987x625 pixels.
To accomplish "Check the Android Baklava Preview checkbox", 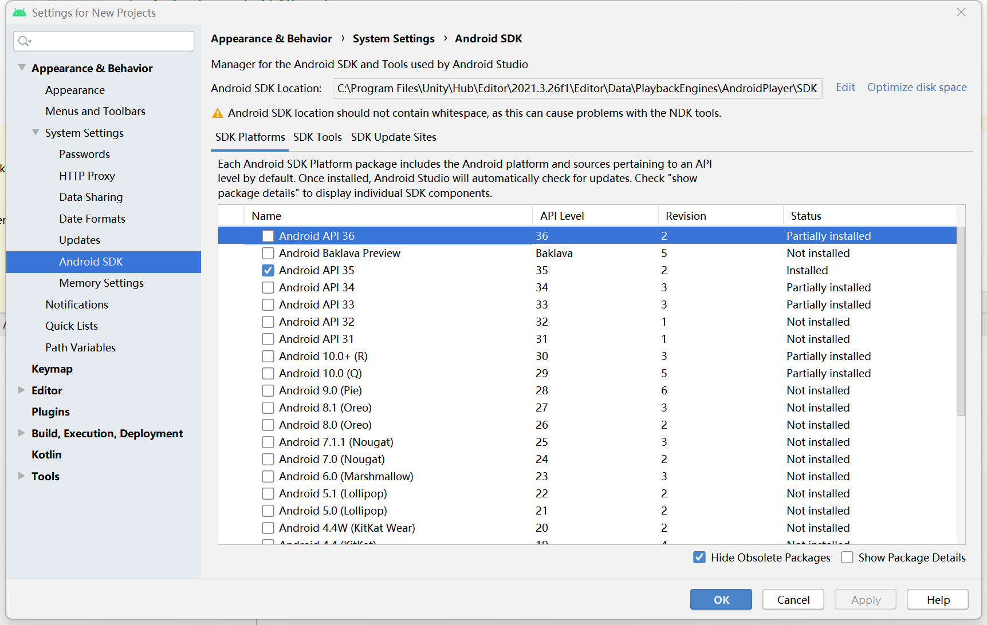I will coord(268,253).
